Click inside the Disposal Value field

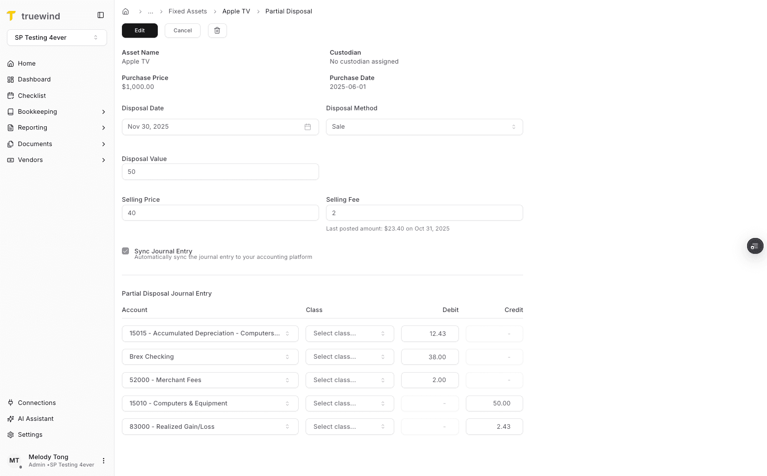tap(220, 171)
